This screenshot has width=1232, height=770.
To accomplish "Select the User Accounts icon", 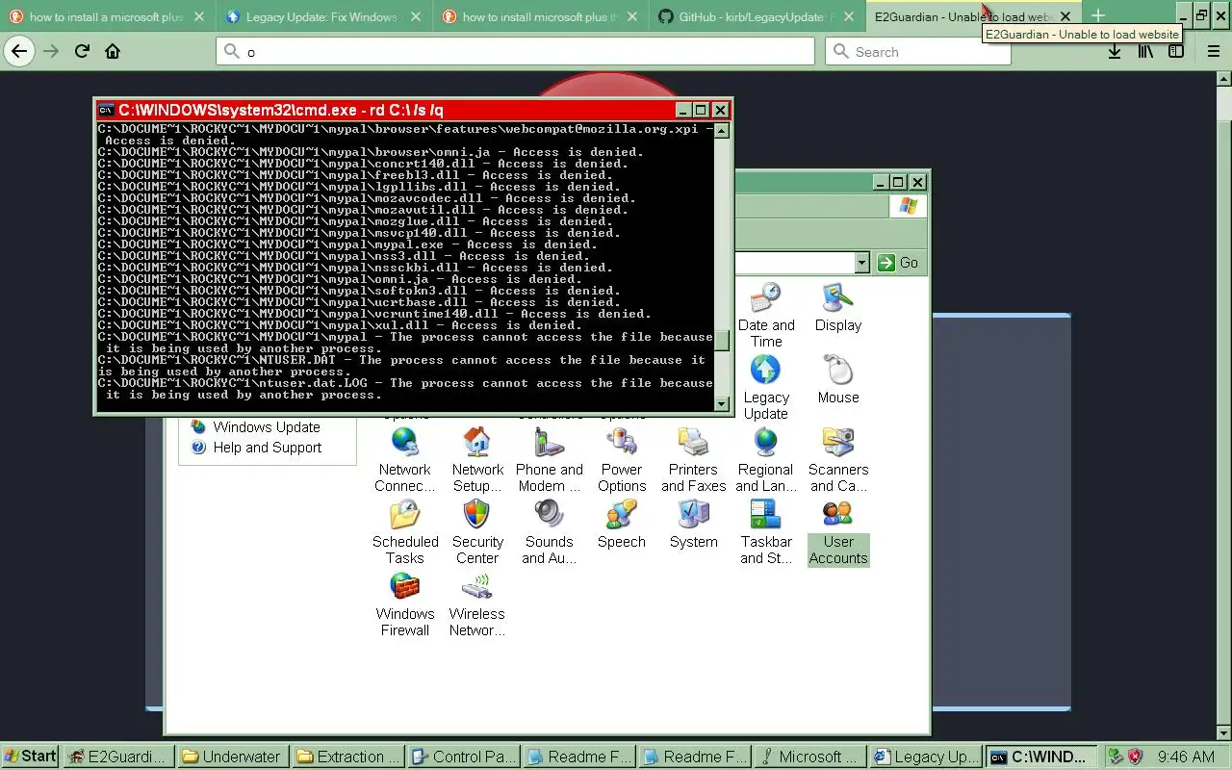I will pos(838,532).
